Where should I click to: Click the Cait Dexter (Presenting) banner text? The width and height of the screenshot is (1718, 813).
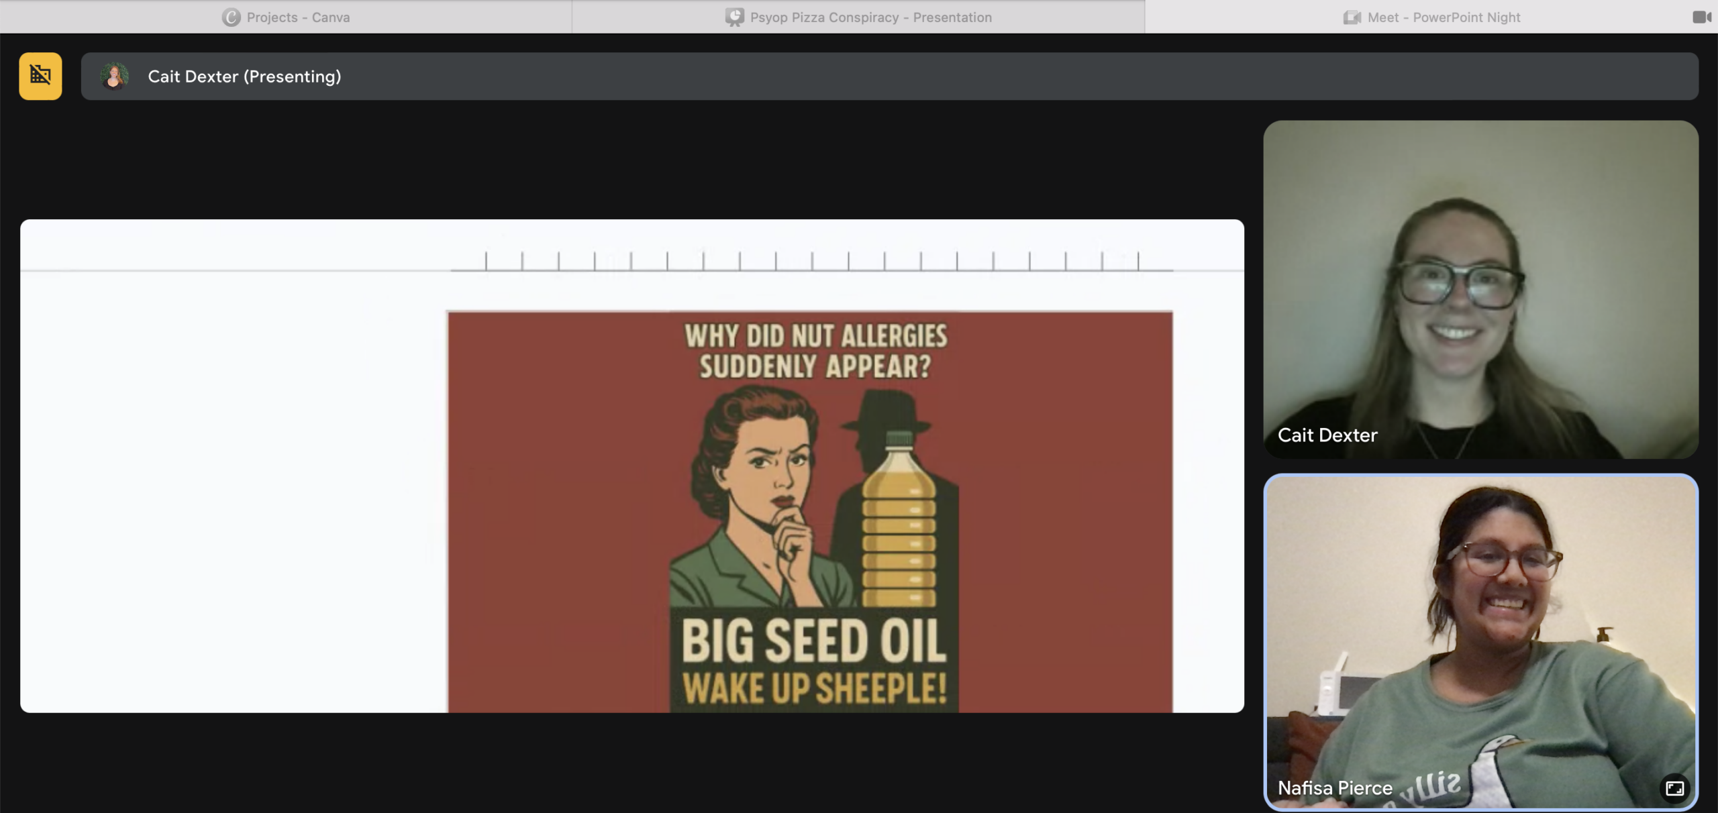[x=244, y=76]
